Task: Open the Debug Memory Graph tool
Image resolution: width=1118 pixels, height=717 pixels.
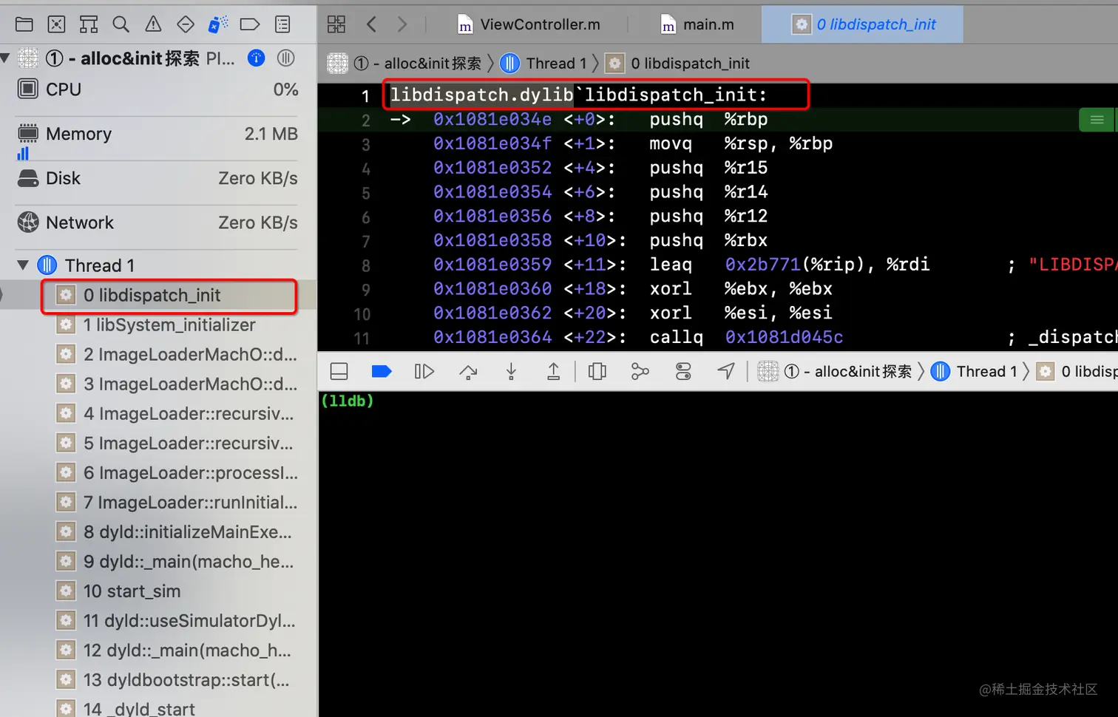Action: pos(640,371)
